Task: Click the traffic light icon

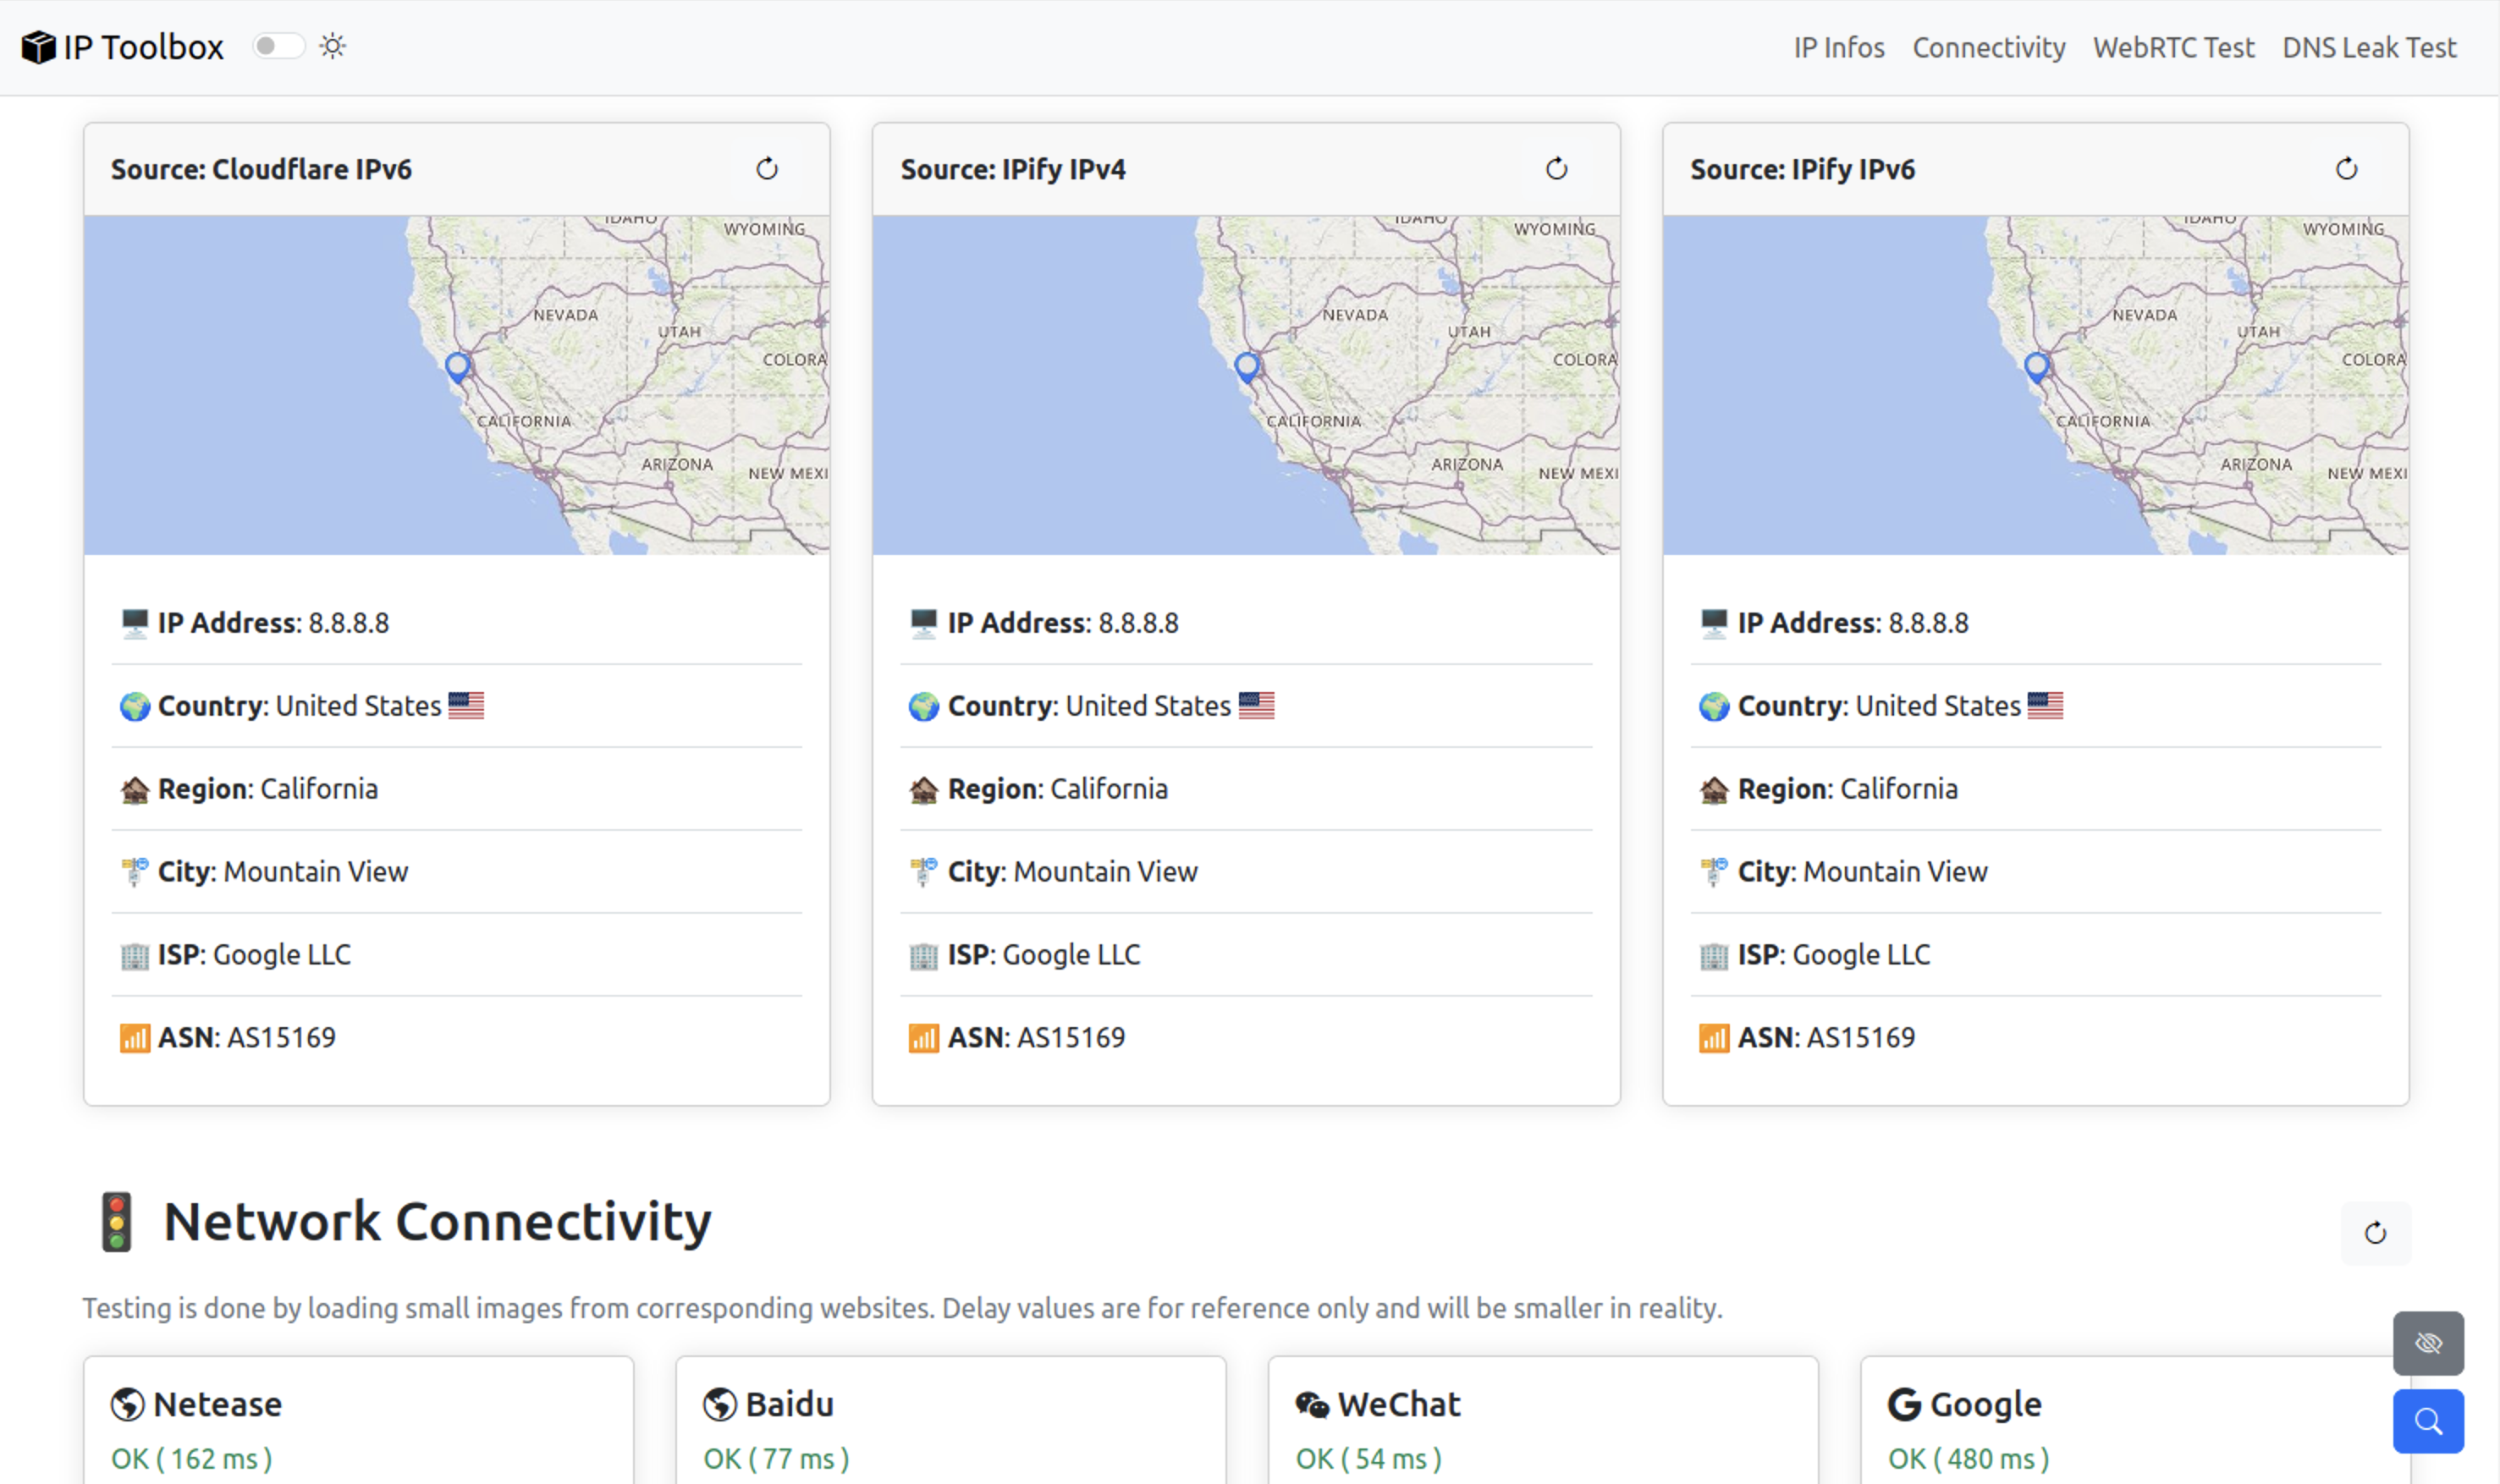Action: (116, 1222)
